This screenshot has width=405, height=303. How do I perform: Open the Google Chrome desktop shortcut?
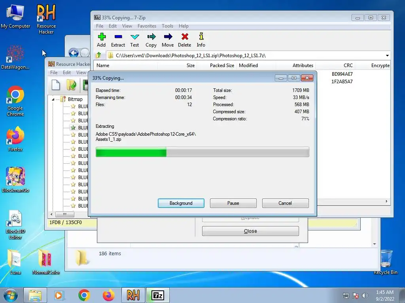(15, 101)
